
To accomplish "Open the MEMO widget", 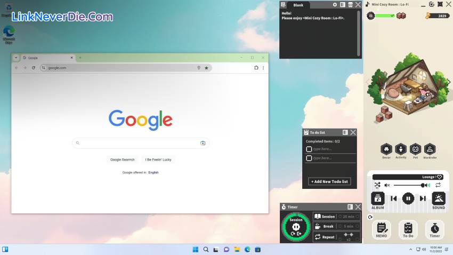I will point(381,229).
